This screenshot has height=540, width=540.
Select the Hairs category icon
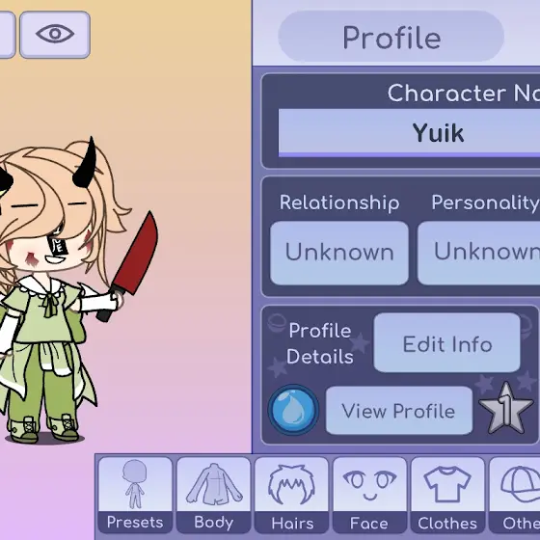291,495
